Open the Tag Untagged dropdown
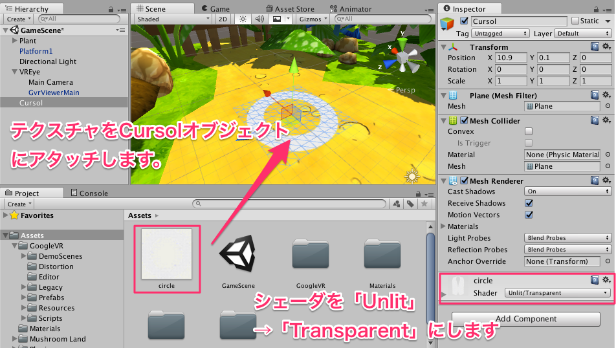Viewport: 616px width, 348px height. pyautogui.click(x=500, y=34)
